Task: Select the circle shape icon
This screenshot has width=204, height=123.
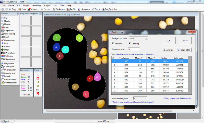Action: [x=38, y=82]
